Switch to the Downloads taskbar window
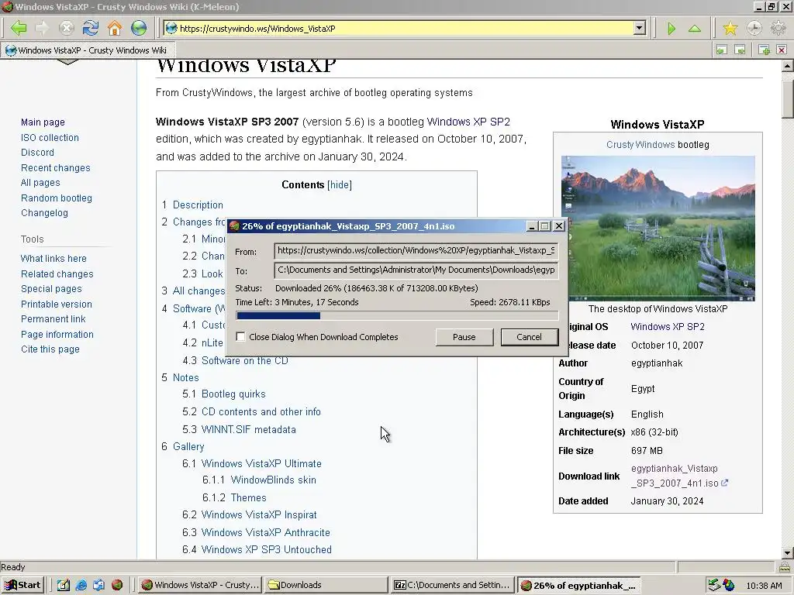 [x=326, y=585]
